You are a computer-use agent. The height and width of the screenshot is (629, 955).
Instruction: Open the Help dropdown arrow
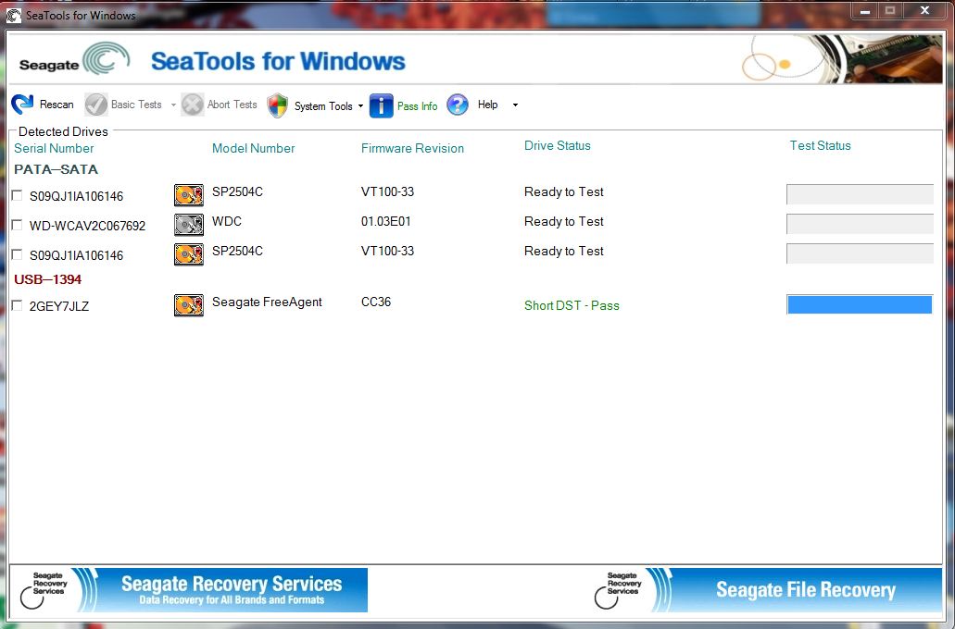pyautogui.click(x=515, y=105)
